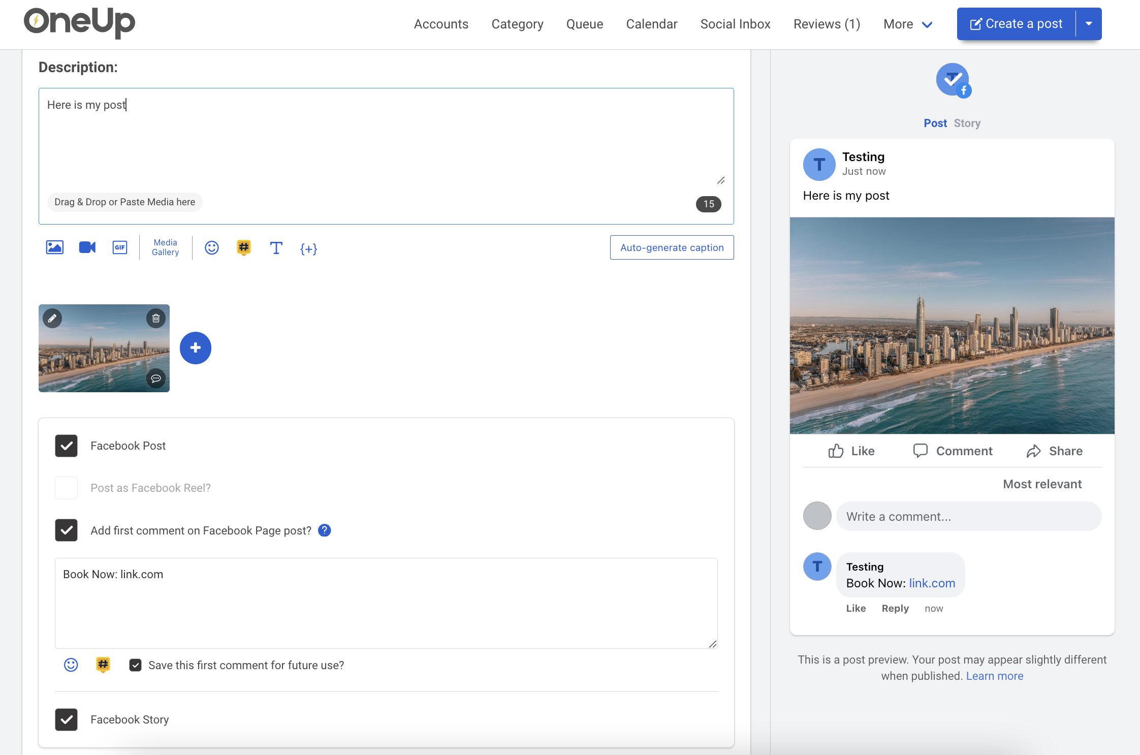
Task: Open the Most relevant comments sorting
Action: pyautogui.click(x=1042, y=484)
